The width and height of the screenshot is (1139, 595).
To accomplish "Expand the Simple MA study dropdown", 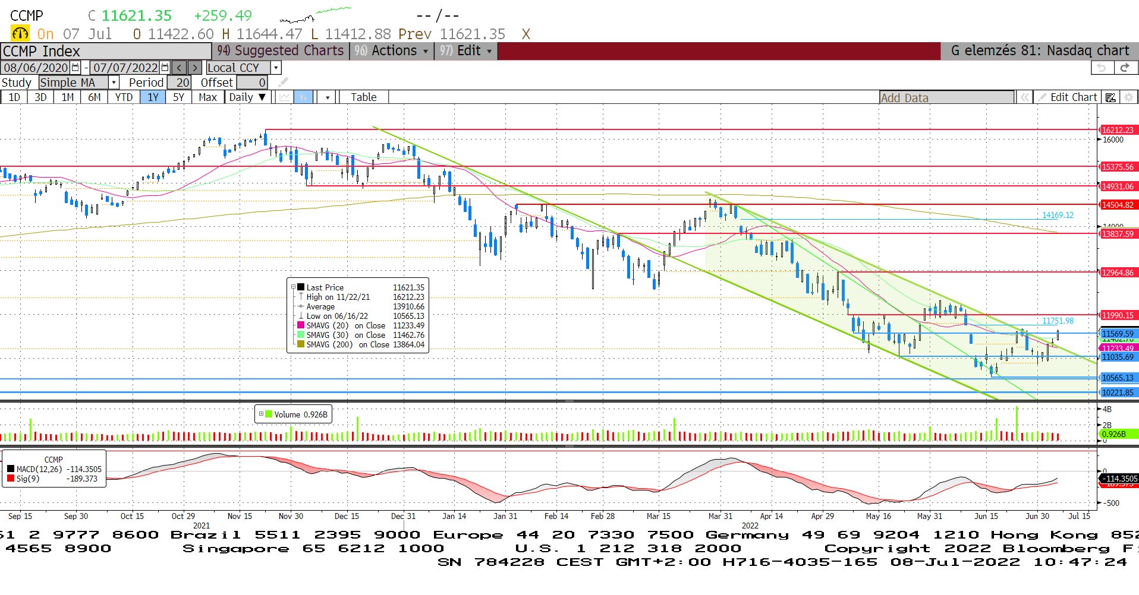I will coord(114,83).
